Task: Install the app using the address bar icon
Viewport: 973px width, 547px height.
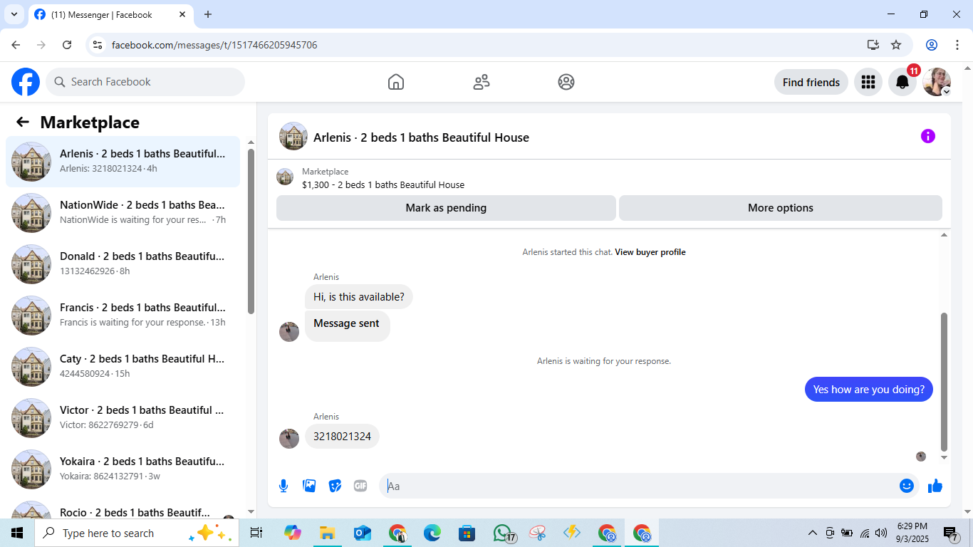Action: (x=873, y=45)
